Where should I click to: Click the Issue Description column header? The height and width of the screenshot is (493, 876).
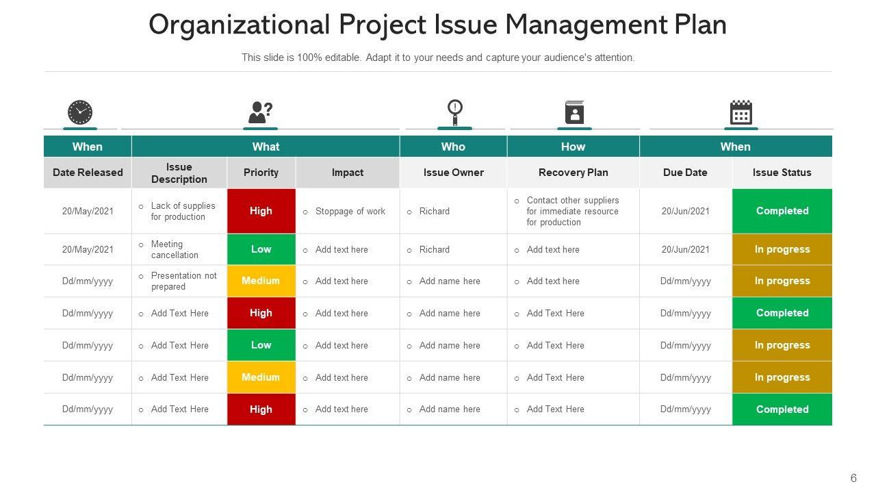(179, 173)
